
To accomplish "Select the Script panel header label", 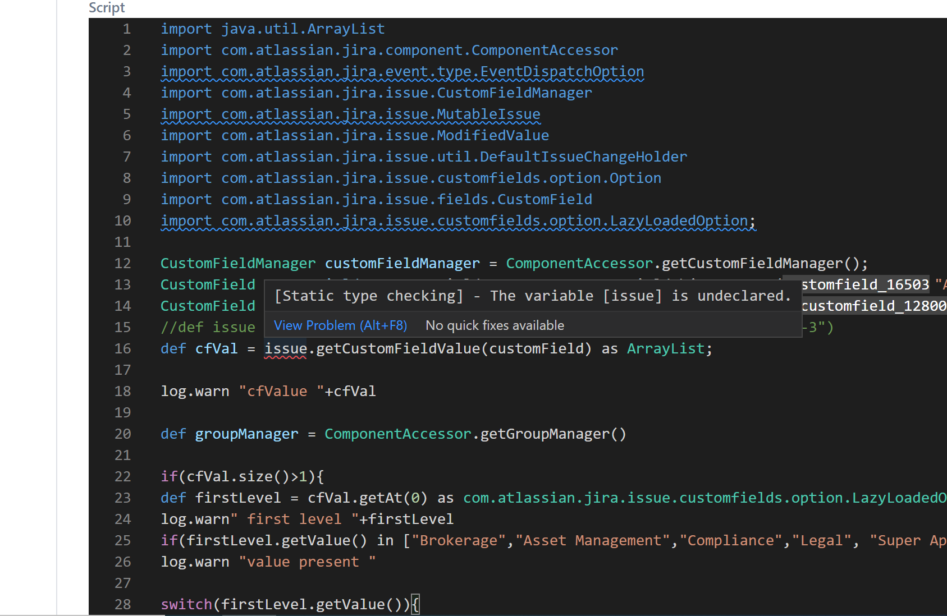I will coord(106,7).
